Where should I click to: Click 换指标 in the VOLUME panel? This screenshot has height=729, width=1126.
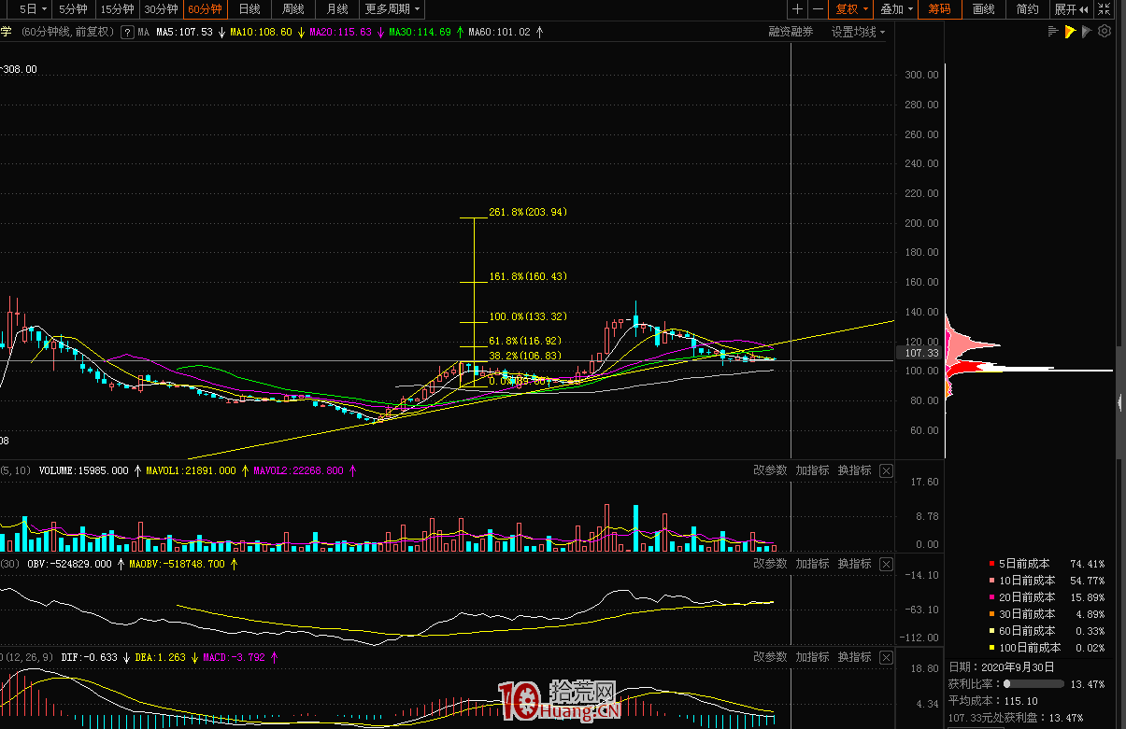(854, 470)
